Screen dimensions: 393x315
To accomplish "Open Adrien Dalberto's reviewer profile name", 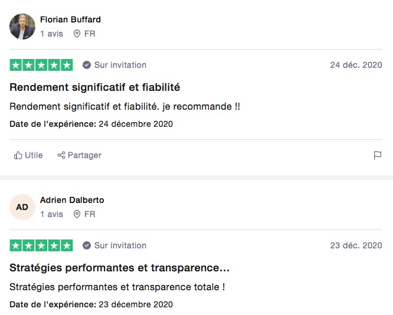I will click(72, 200).
